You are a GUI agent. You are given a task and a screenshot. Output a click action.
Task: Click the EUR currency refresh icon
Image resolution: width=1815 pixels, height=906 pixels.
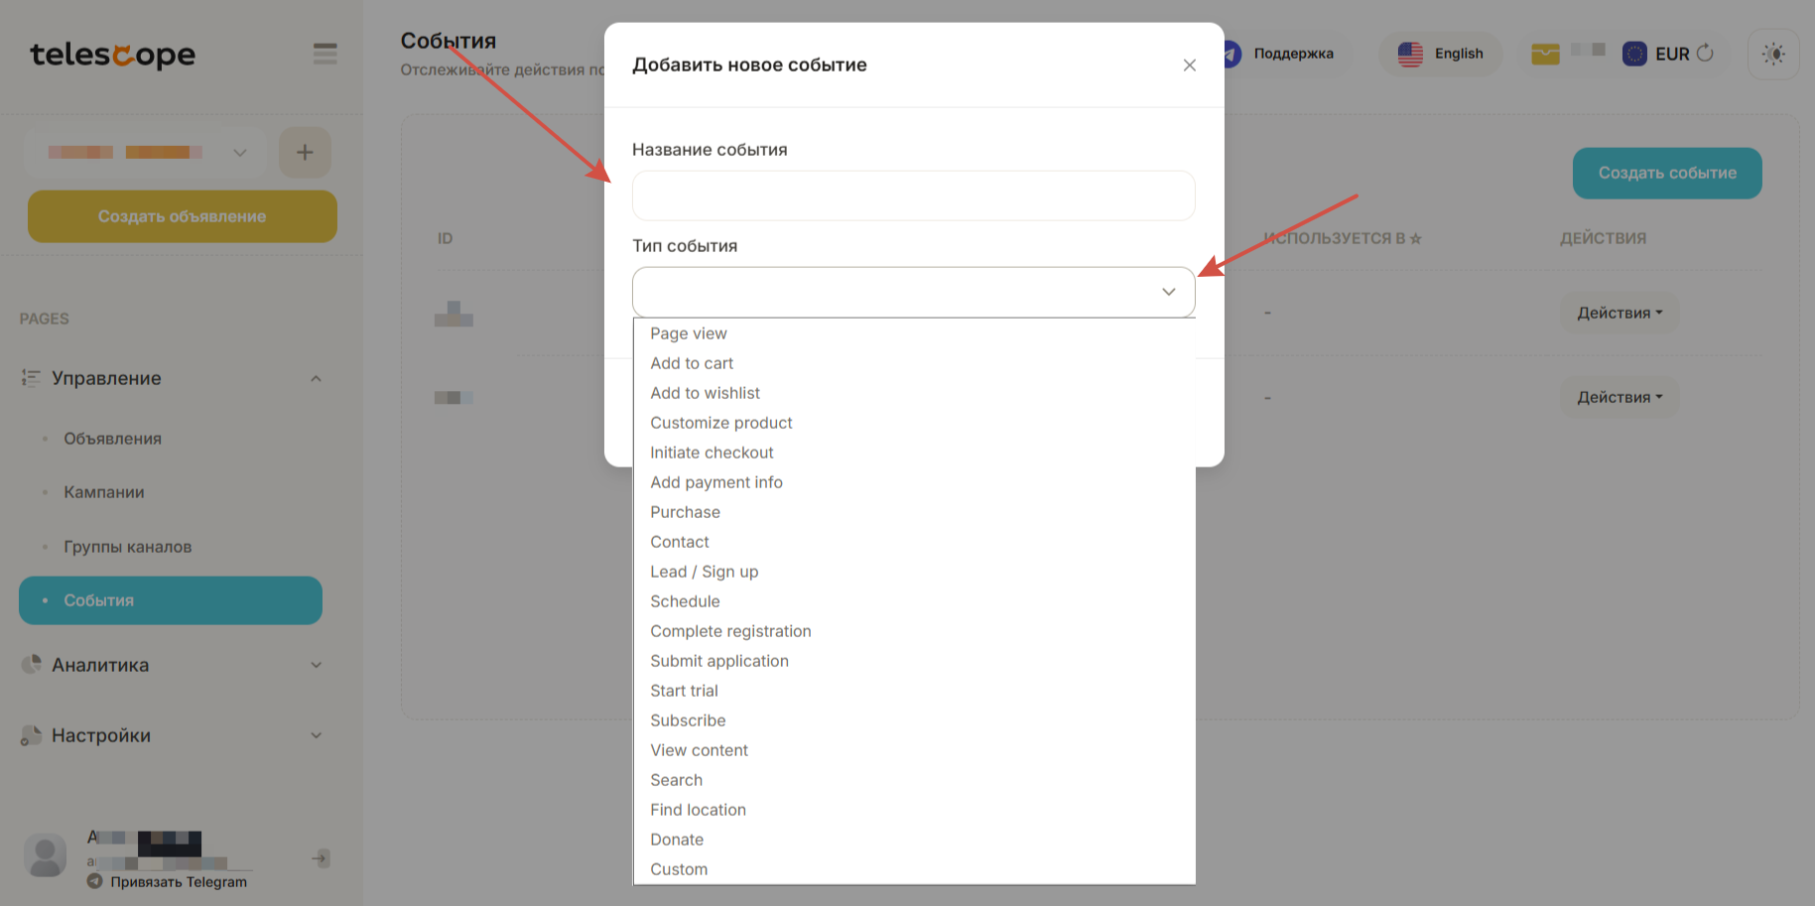click(x=1705, y=54)
